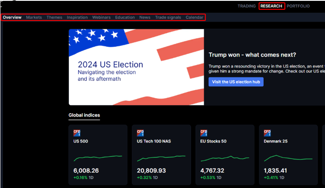325x188 pixels.
Task: Open the TRADING section
Action: click(x=247, y=6)
